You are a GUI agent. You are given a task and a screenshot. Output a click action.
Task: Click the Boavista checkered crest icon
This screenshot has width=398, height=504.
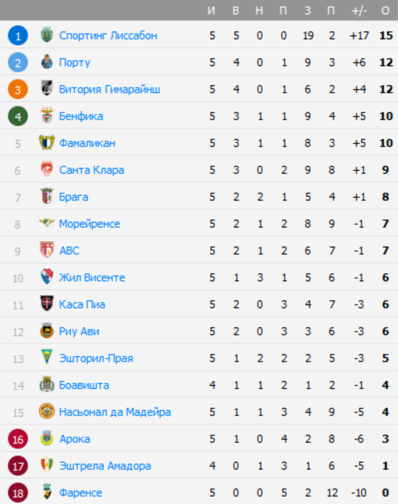click(47, 385)
